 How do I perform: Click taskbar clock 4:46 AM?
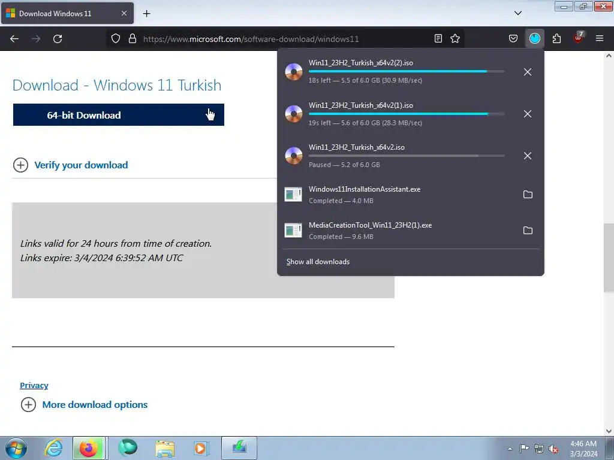(x=583, y=444)
